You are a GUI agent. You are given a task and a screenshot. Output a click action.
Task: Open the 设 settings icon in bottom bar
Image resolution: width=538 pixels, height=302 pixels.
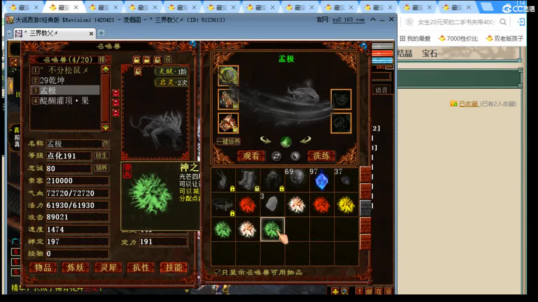pyautogui.click(x=388, y=291)
